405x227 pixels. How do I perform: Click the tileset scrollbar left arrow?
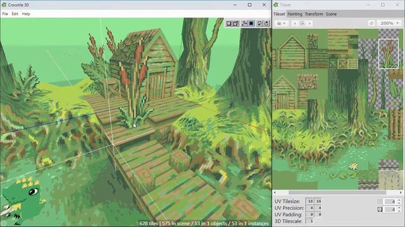pyautogui.click(x=275, y=192)
